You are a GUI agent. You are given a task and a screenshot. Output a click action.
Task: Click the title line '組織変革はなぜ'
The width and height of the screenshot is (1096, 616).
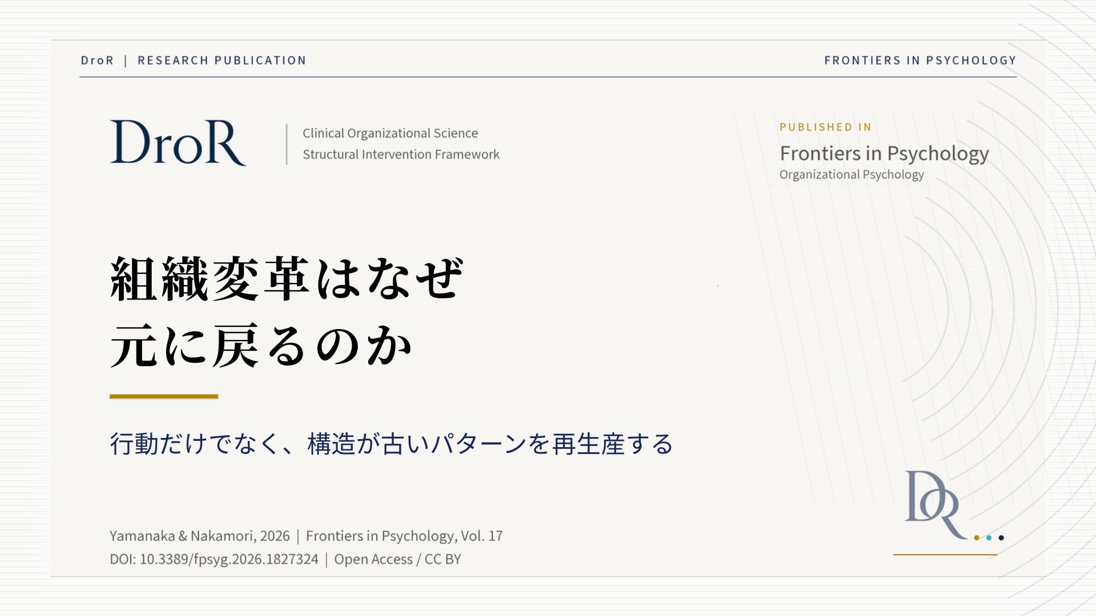287,278
